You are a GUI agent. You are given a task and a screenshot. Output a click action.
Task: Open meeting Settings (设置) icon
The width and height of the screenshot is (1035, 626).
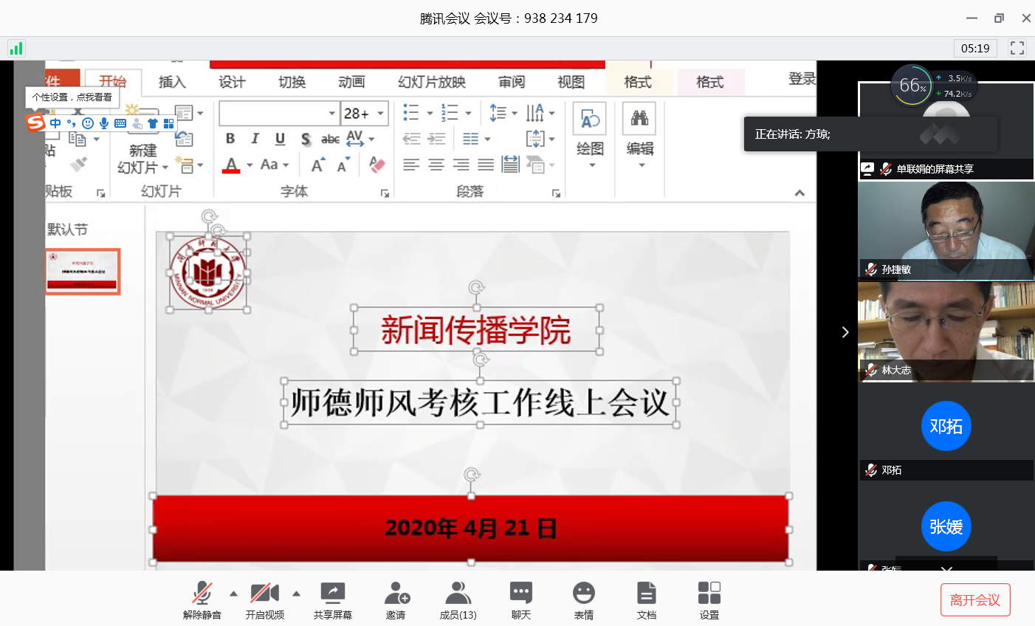[709, 594]
